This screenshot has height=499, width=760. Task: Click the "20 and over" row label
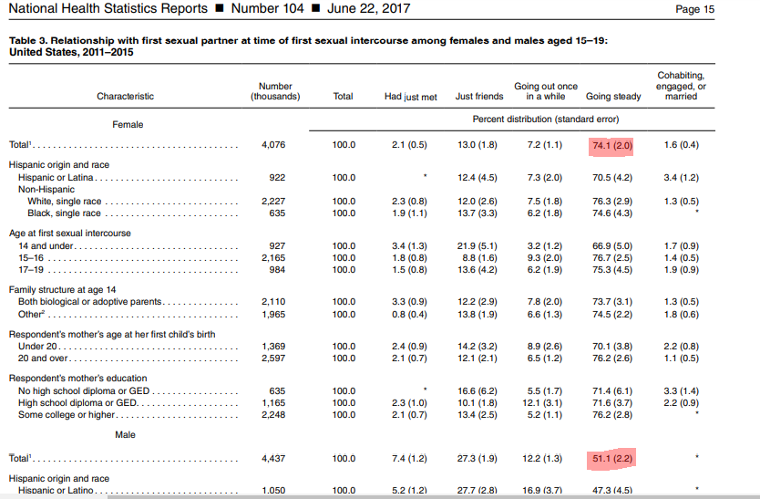[43, 359]
